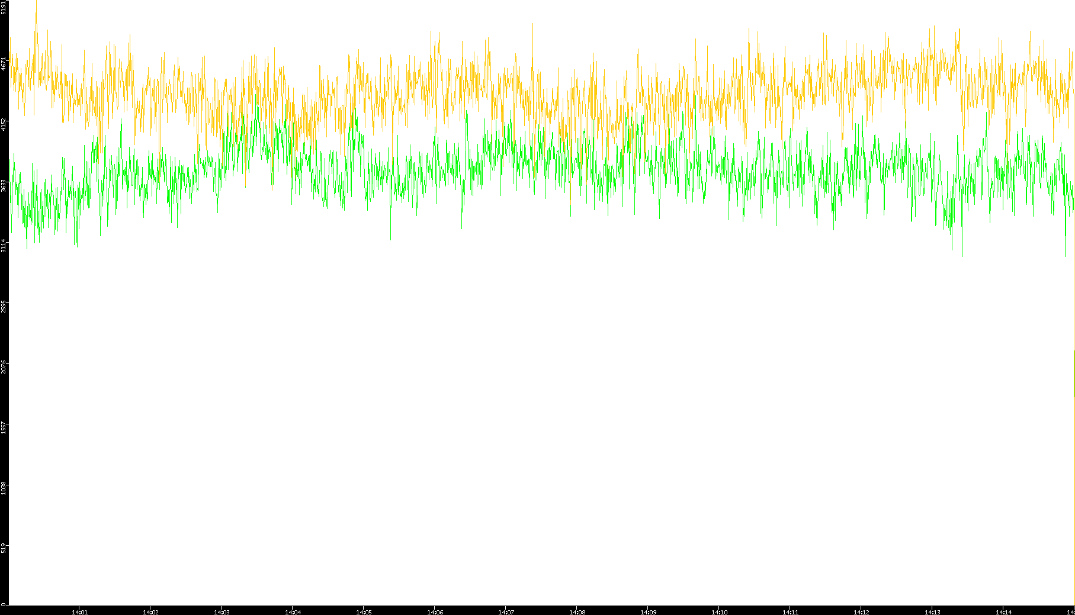Click the 2595 vertical axis label

[x=4, y=307]
